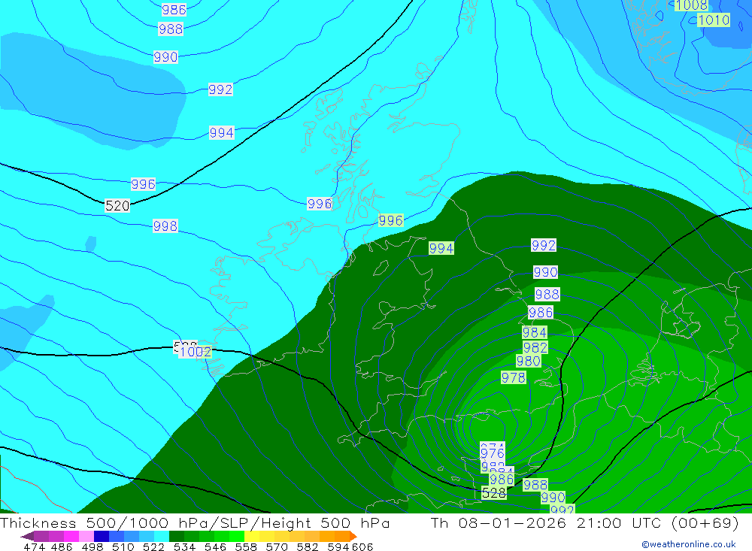The image size is (752, 551).
Task: Click the 486 legend value
Action: [60, 547]
